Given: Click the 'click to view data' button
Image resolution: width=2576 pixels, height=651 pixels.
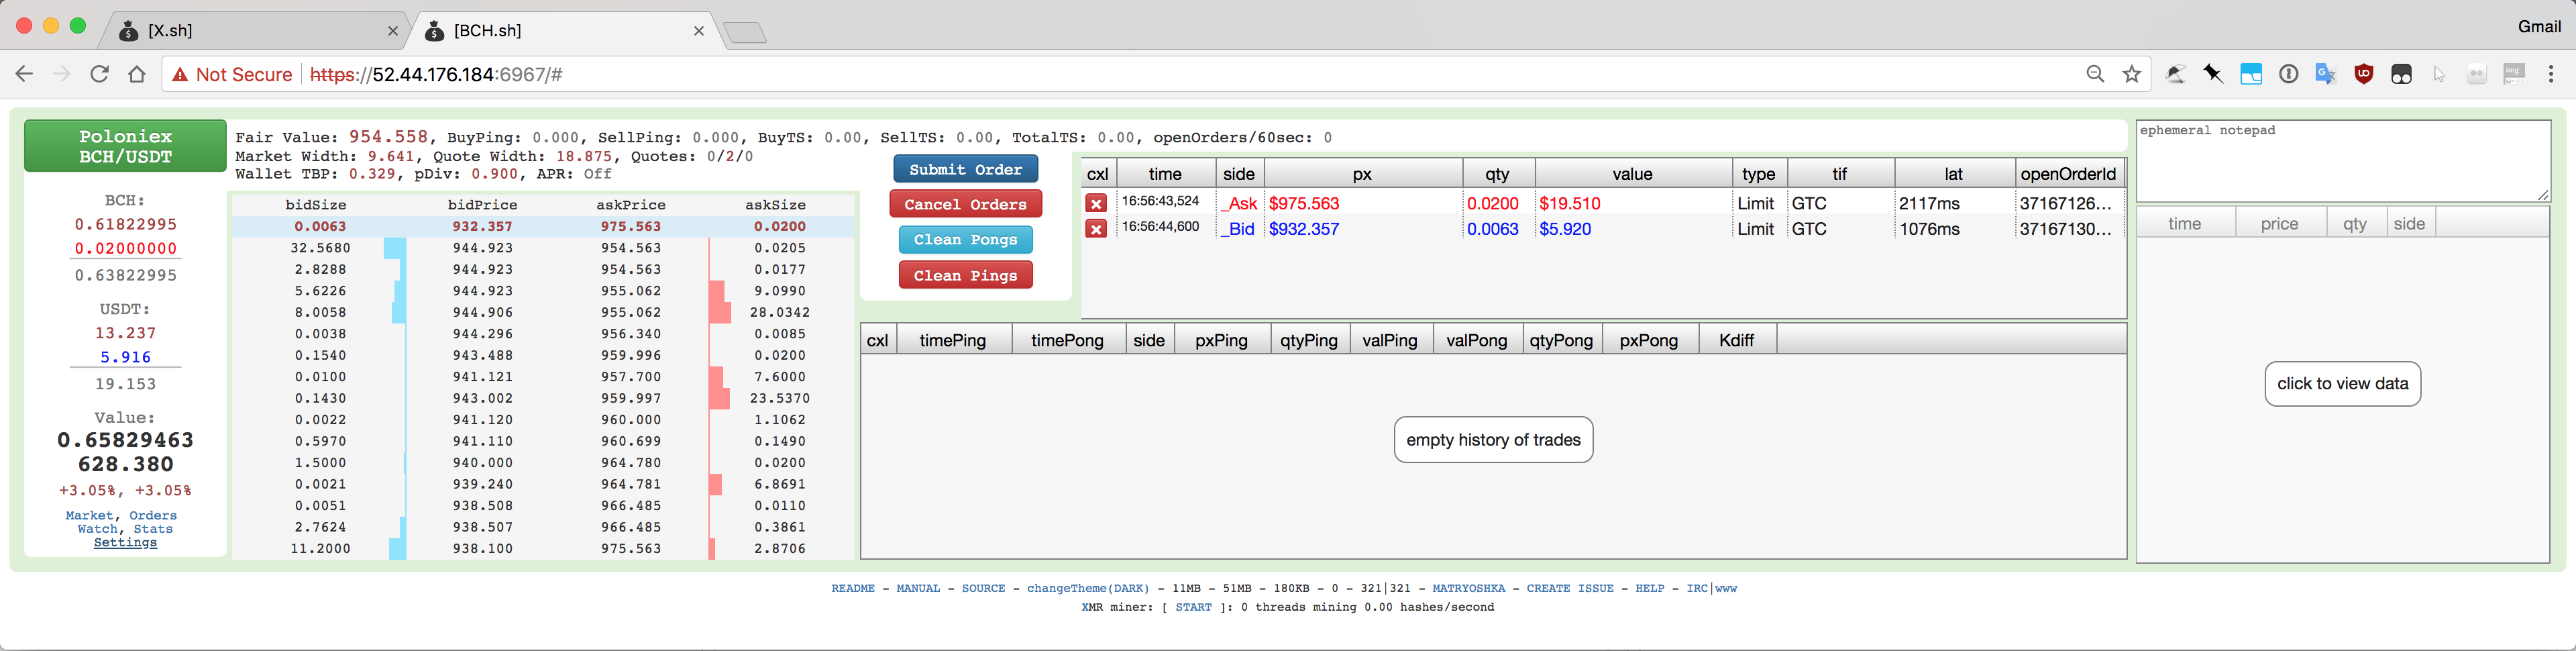Looking at the screenshot, I should (2343, 384).
